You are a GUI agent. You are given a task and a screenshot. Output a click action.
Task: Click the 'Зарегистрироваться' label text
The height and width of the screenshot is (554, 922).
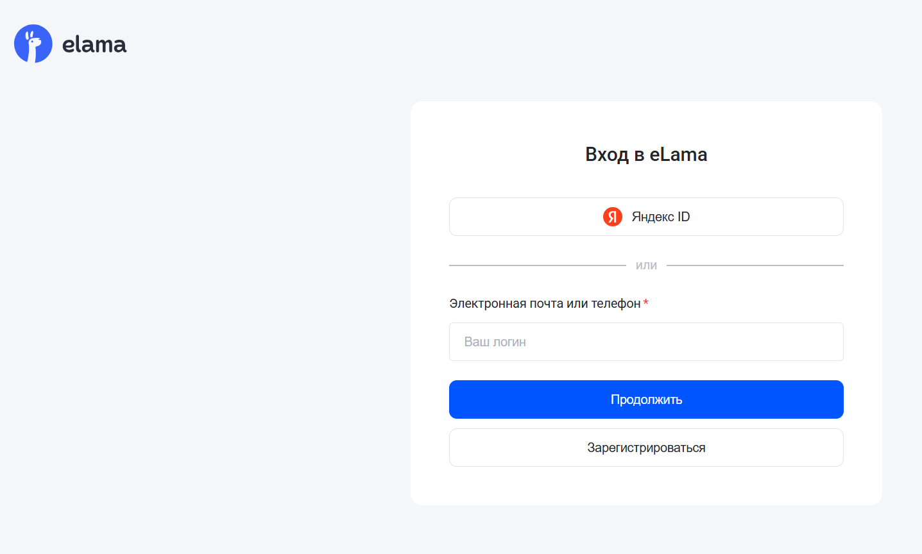coord(646,448)
